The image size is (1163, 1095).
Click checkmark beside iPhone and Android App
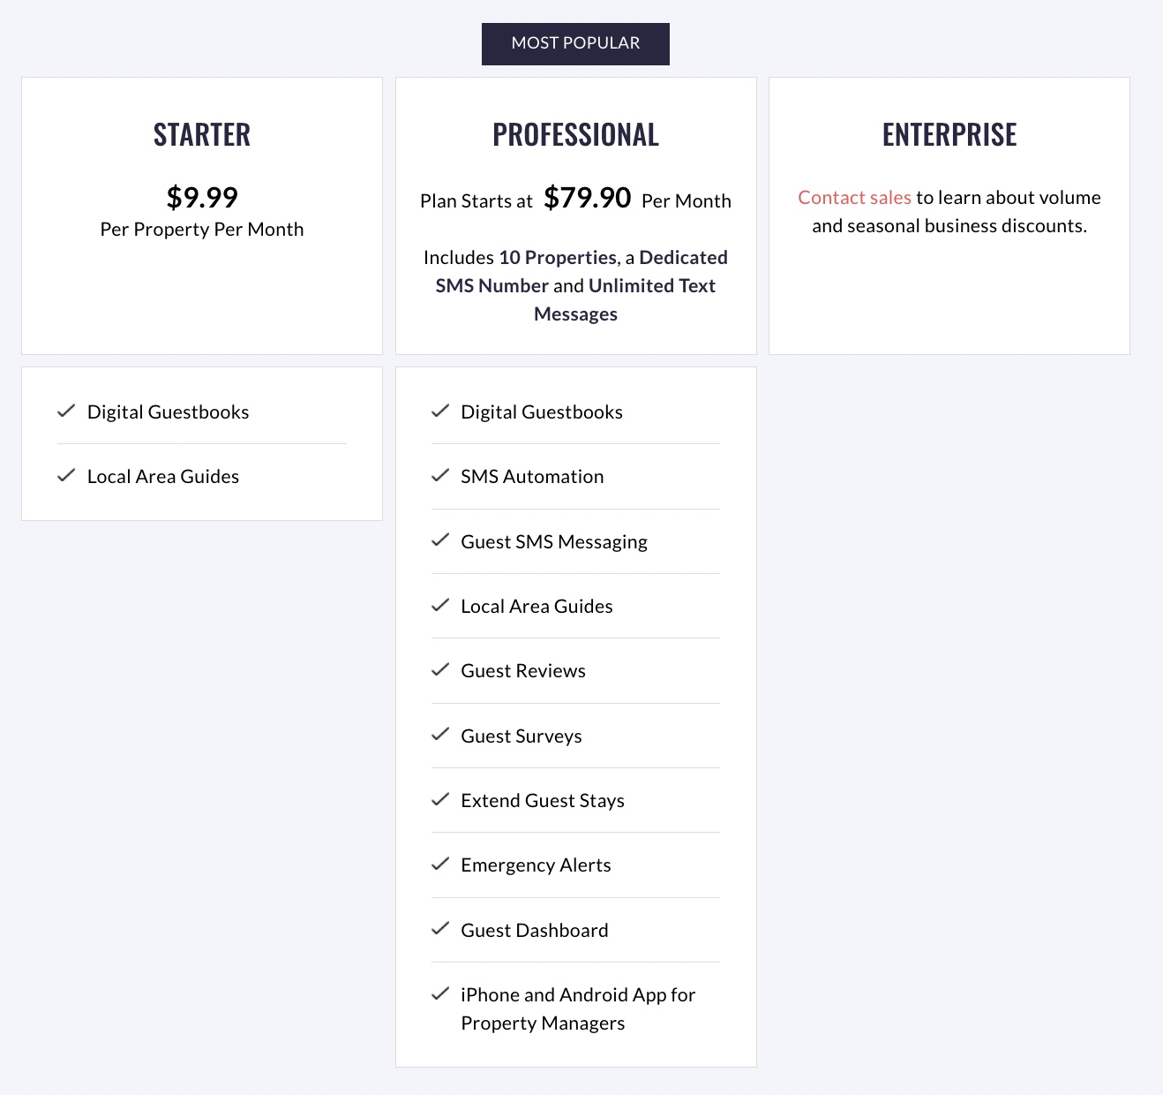(440, 993)
